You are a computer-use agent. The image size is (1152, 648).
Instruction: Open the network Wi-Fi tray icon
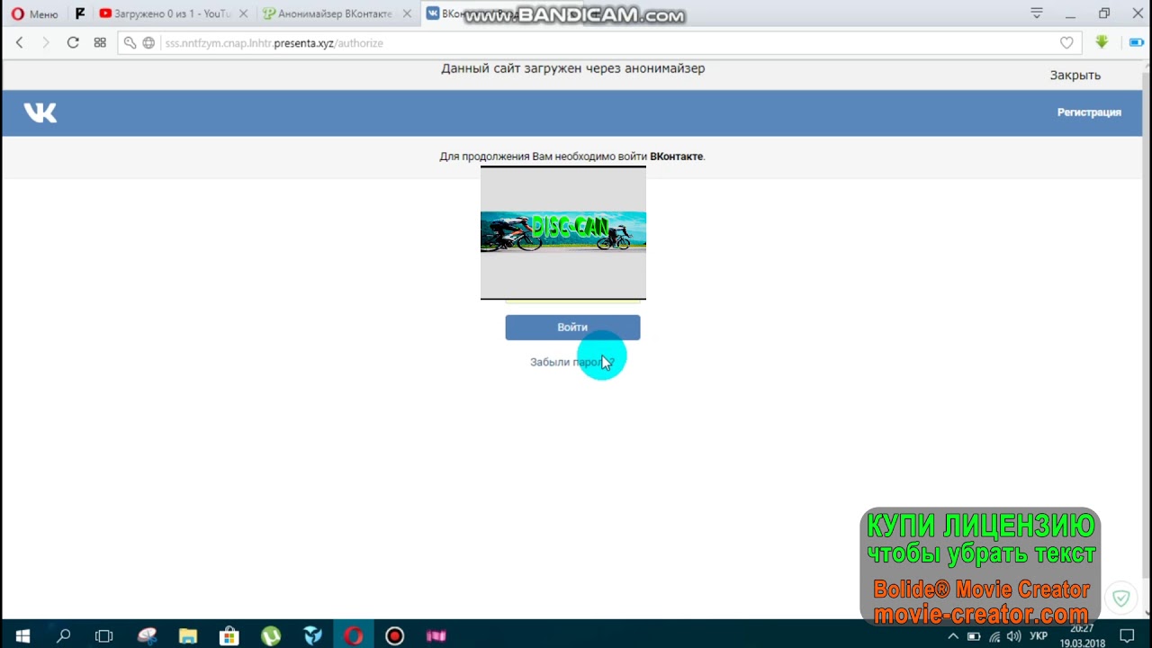(994, 636)
